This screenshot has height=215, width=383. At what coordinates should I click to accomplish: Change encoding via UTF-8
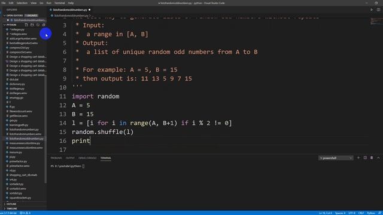click(352, 213)
